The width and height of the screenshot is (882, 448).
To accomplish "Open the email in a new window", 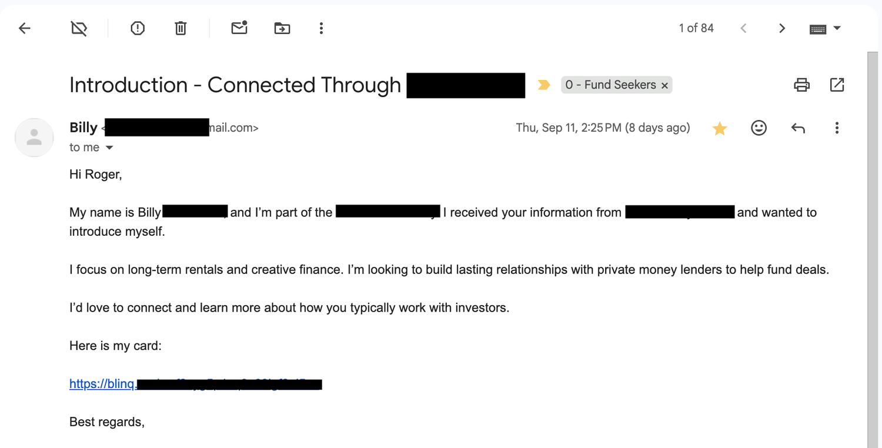I will (x=837, y=85).
